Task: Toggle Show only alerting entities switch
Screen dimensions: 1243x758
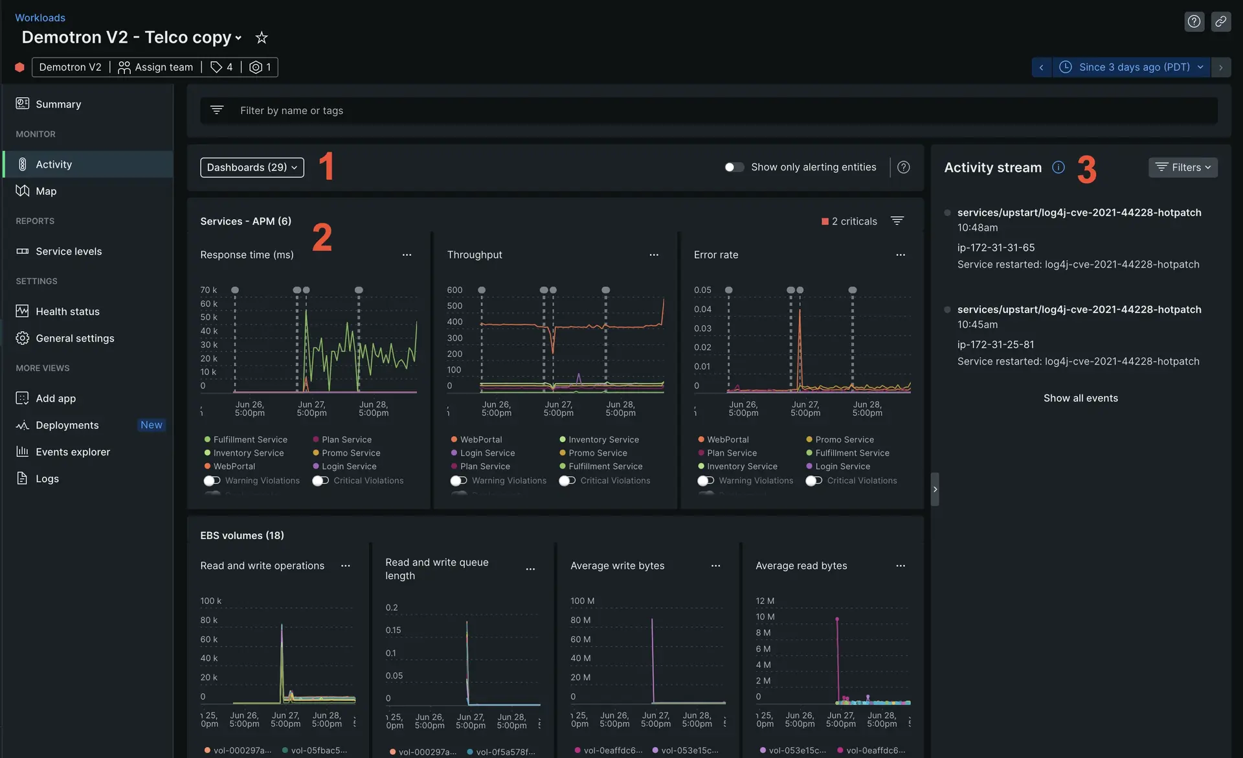Action: (733, 167)
